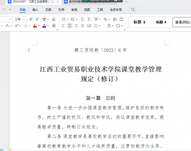Apply the 标题 3 style

139,22
